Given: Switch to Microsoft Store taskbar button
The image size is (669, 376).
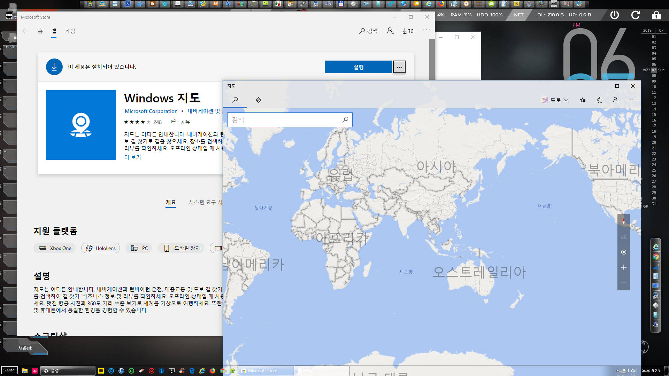Looking at the screenshot, I should point(266,371).
